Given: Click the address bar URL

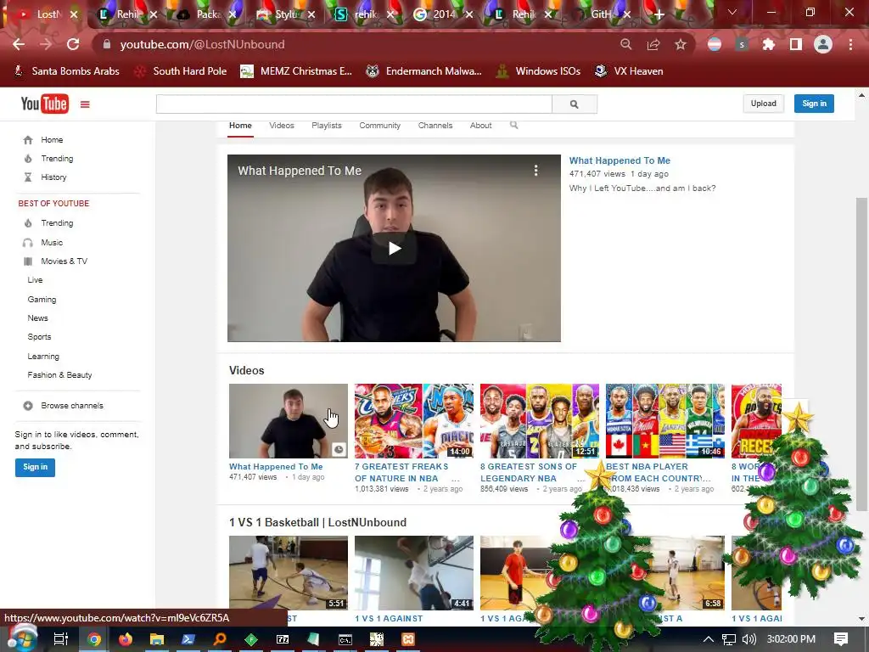Looking at the screenshot, I should click(202, 44).
